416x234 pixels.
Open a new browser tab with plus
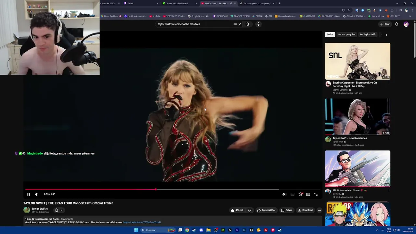tap(279, 3)
